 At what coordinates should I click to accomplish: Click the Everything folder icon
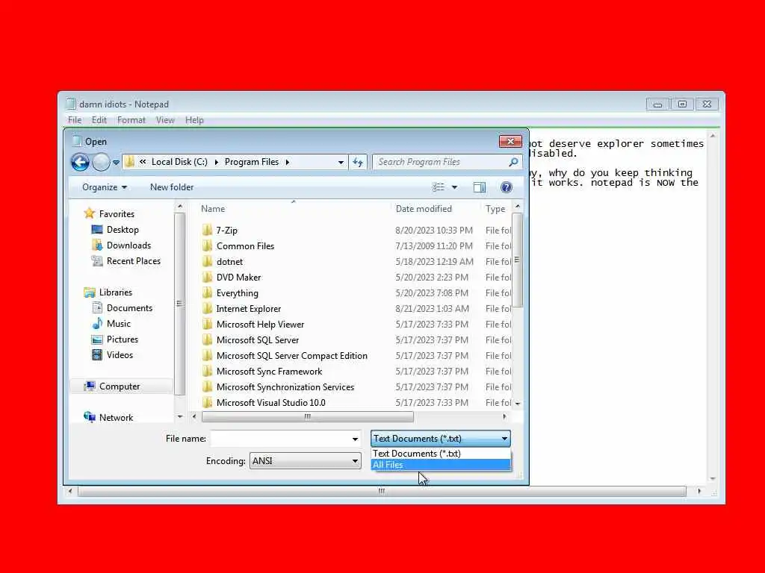point(208,292)
